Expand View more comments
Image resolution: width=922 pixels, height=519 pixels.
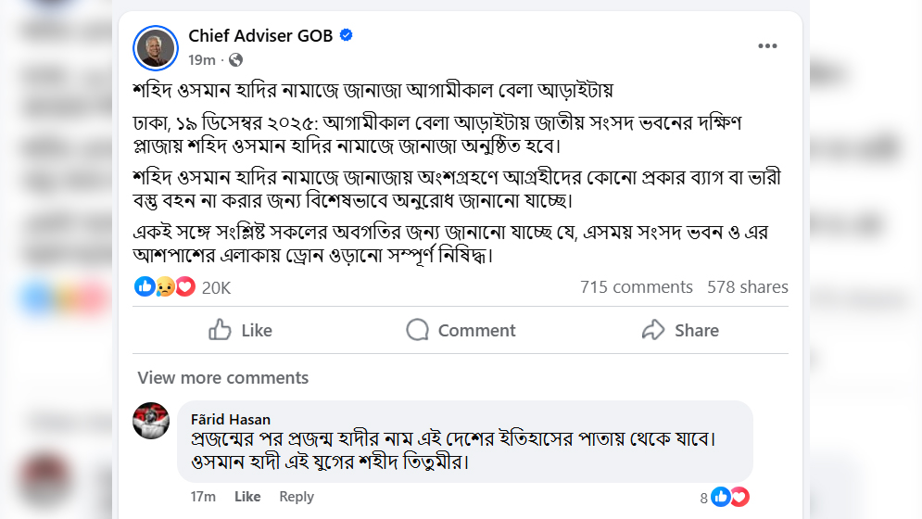[x=223, y=378]
